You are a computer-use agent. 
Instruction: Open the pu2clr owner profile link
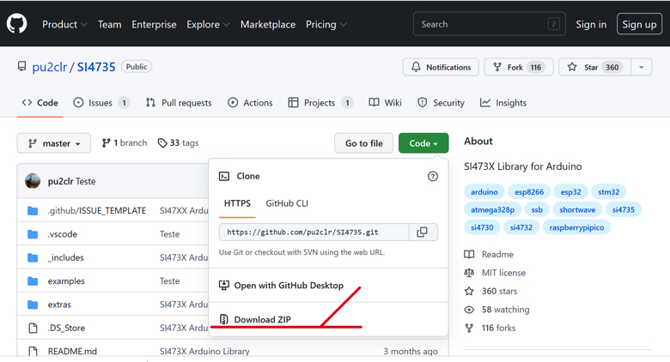[x=50, y=67]
